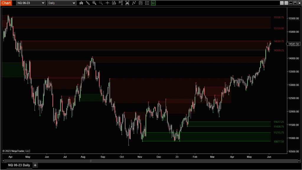The height and width of the screenshot is (170, 302).
Task: Click the zoom out magnifier icon
Action: tap(101, 3)
